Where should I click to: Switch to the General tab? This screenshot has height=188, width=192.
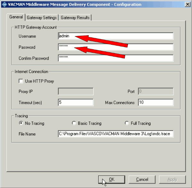click(16, 17)
